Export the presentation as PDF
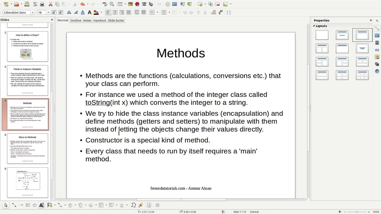This screenshot has height=214, width=381. click(35, 4)
